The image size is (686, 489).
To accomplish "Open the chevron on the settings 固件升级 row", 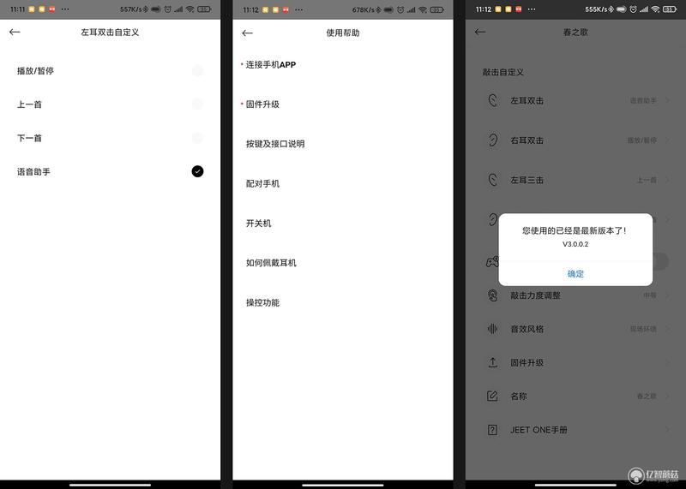I will pyautogui.click(x=668, y=362).
